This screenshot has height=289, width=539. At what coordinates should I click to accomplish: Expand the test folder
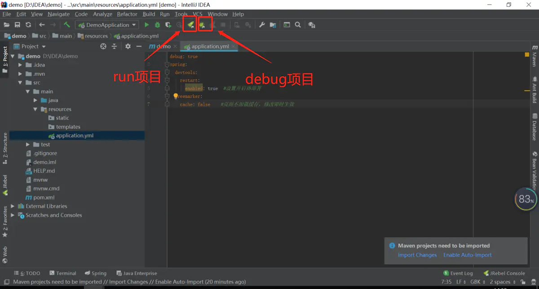(x=28, y=144)
